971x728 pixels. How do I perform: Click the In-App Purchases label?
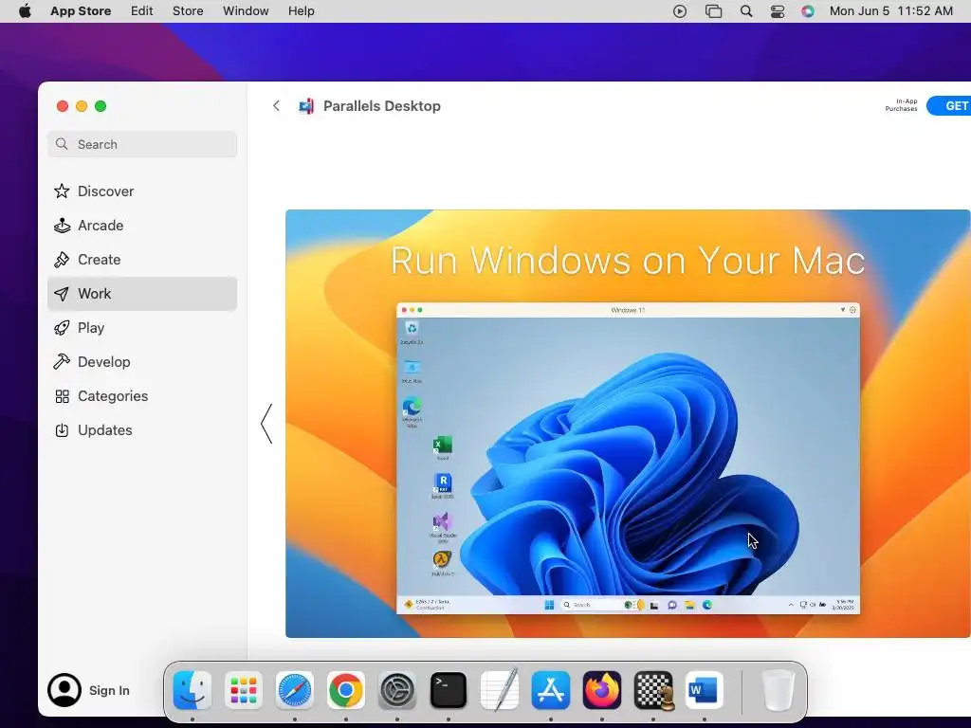(x=901, y=105)
